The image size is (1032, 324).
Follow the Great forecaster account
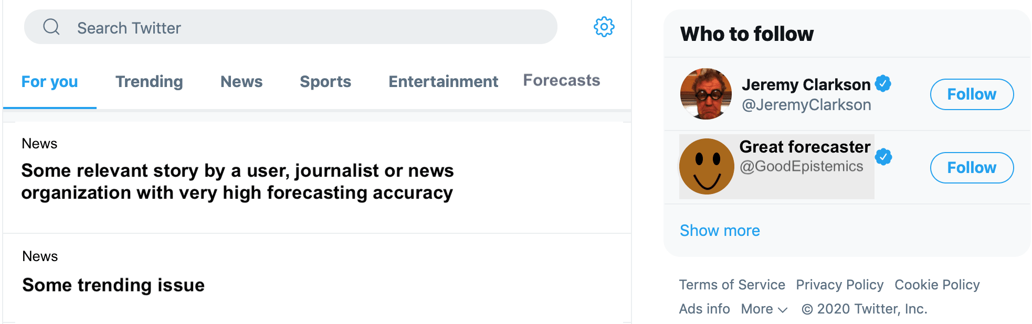pos(972,168)
